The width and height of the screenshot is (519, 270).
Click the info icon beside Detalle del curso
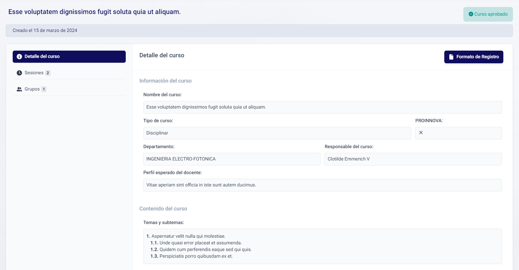click(19, 57)
